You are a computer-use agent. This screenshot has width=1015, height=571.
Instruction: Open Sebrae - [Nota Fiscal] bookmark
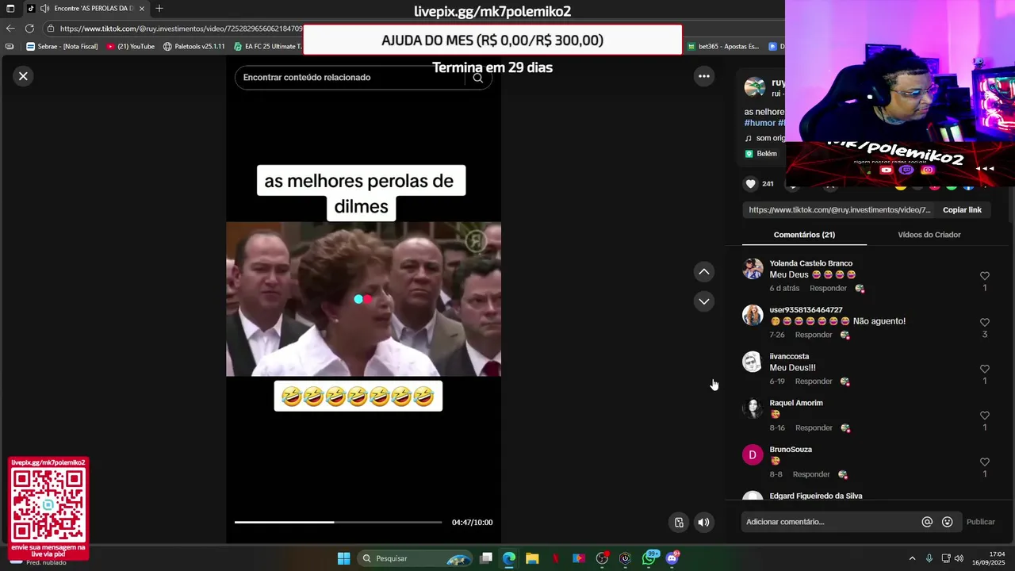click(x=62, y=46)
